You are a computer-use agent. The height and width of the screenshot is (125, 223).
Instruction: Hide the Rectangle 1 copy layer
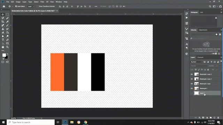pyautogui.click(x=192, y=84)
